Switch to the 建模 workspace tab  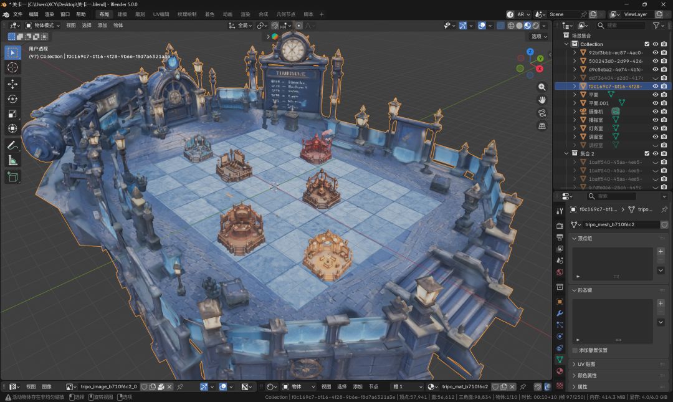click(x=122, y=14)
